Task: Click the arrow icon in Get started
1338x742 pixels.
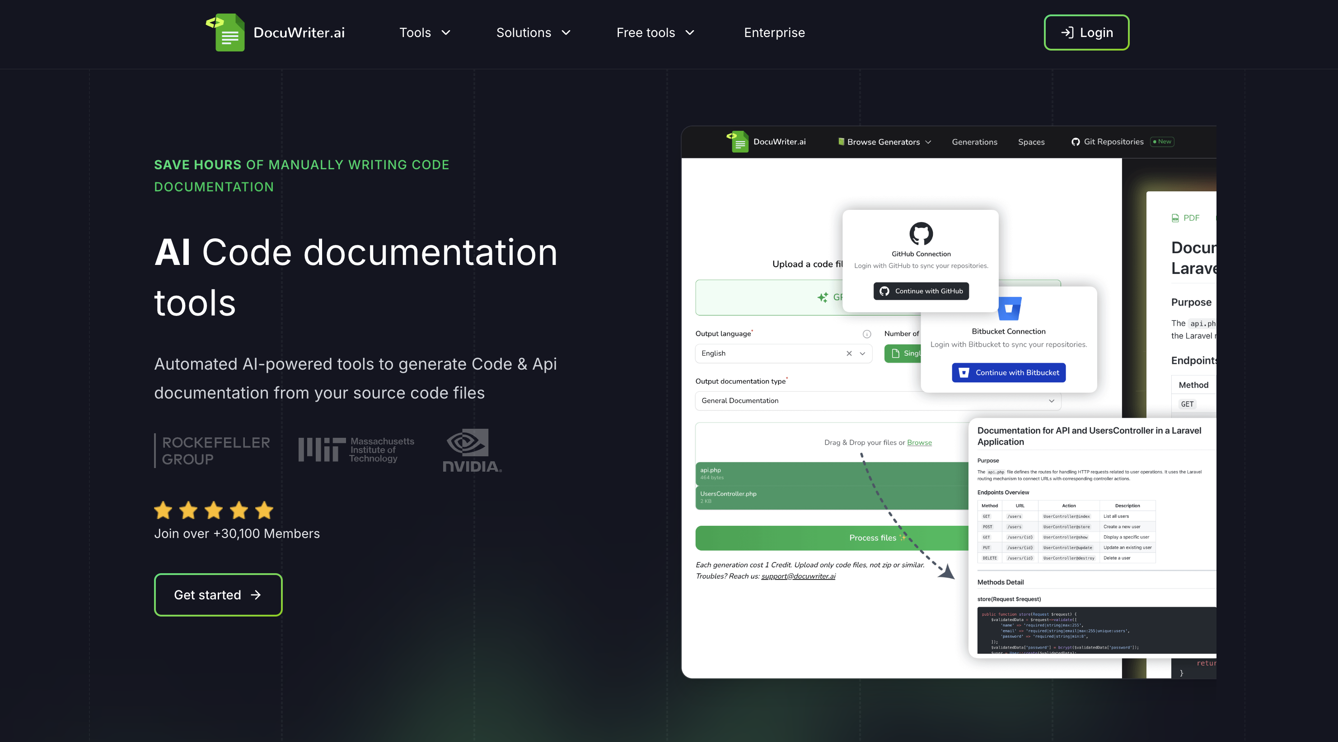Action: [256, 594]
